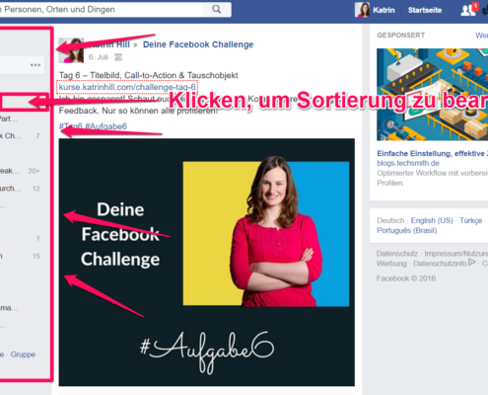488x395 pixels.
Task: Open the three-dots sidebar options
Action: 35,65
